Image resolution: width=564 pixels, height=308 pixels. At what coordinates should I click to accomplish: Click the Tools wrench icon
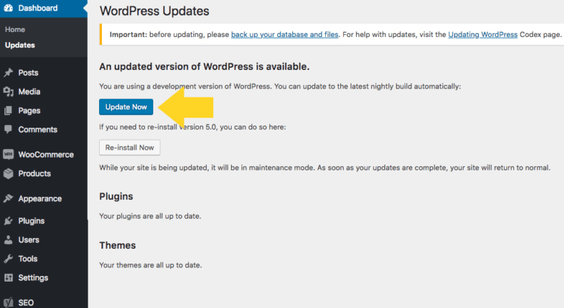pyautogui.click(x=9, y=259)
